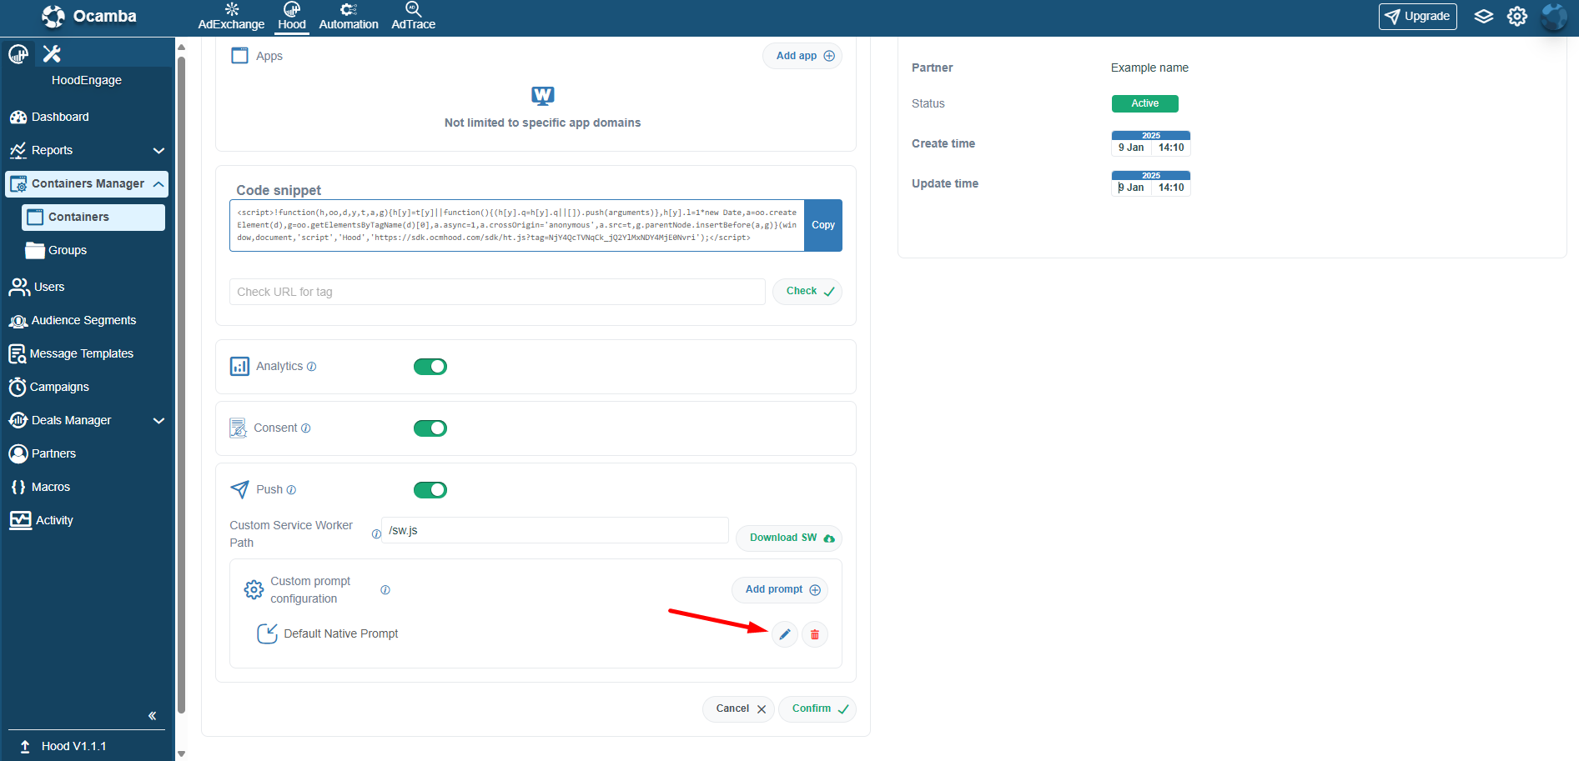This screenshot has width=1579, height=761.
Task: Click Custom prompt configuration info icon
Action: [385, 590]
